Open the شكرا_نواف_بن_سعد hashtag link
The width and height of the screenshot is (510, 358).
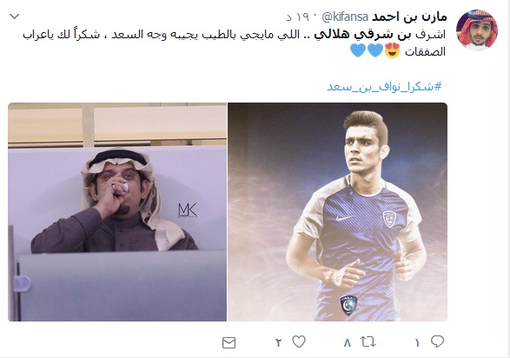click(x=384, y=87)
